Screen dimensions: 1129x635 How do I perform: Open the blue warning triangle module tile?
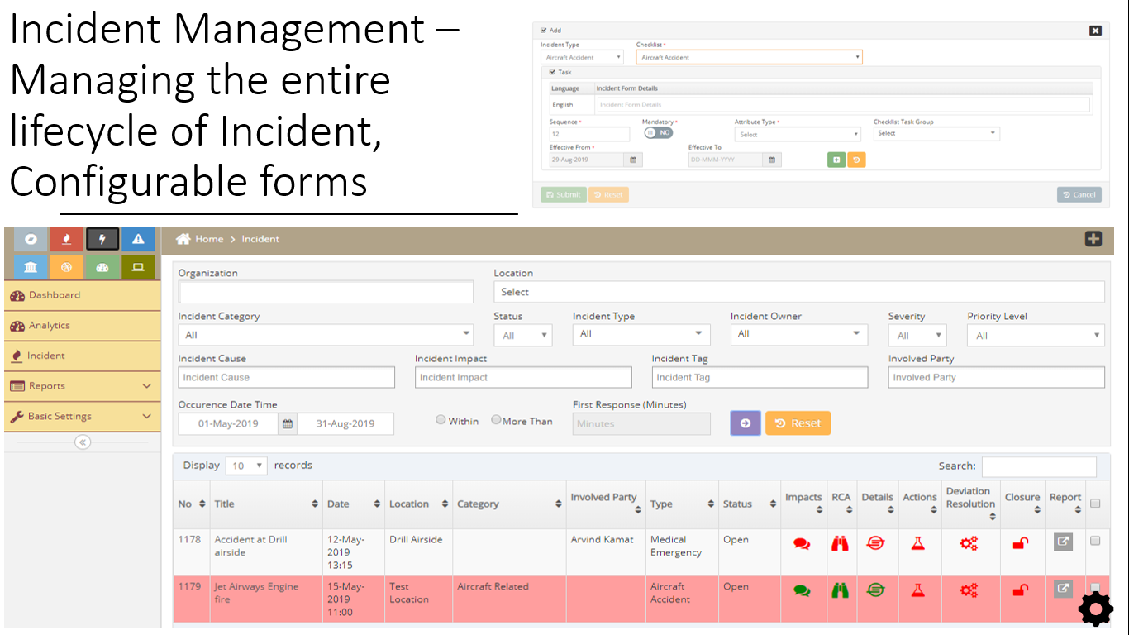(x=138, y=240)
